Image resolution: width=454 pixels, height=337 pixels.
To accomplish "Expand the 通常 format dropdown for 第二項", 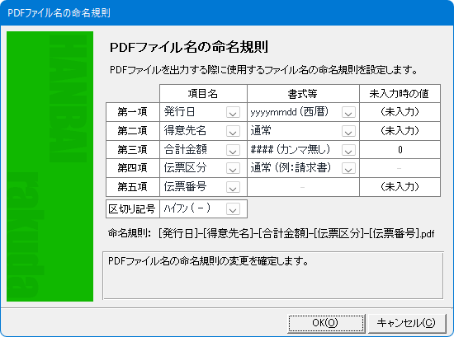I will [x=348, y=131].
